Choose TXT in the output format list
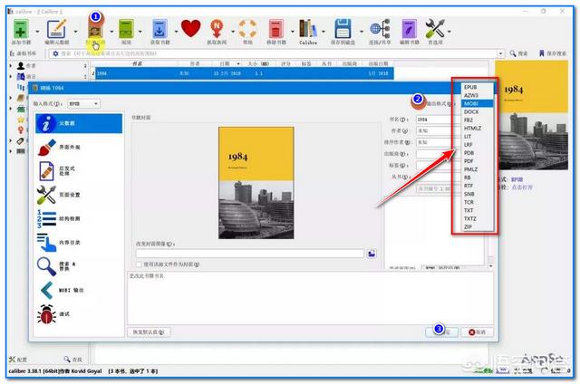The image size is (580, 384). point(478,210)
